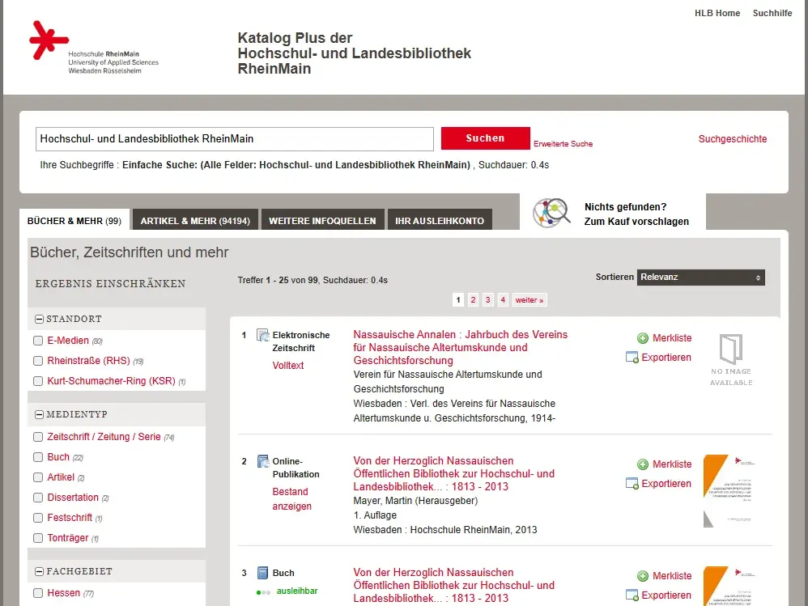Check the Buch media type filter

pyautogui.click(x=38, y=457)
